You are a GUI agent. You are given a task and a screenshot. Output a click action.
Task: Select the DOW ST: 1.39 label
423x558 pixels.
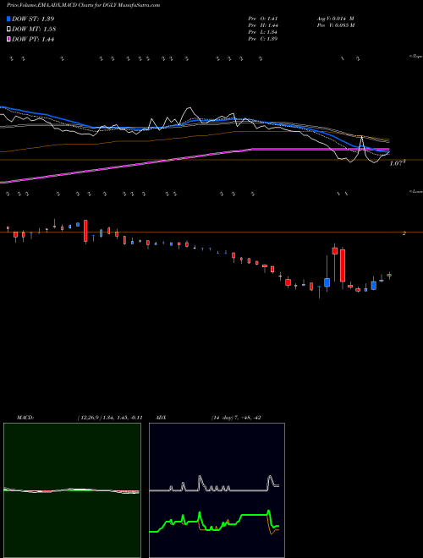tap(33, 19)
